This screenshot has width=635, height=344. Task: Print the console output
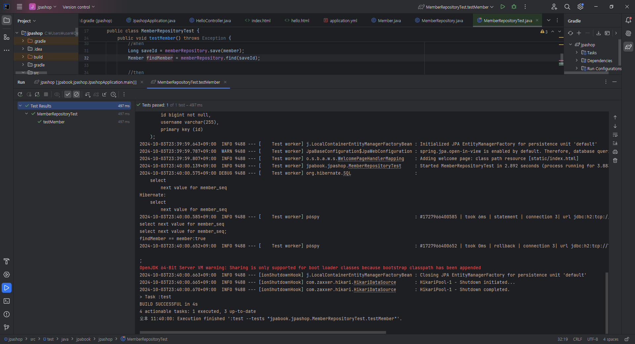click(x=615, y=152)
